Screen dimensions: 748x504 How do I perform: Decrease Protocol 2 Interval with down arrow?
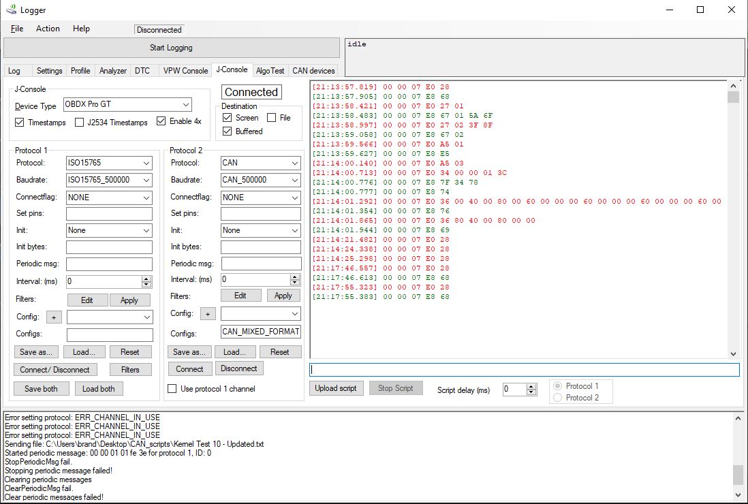(295, 282)
